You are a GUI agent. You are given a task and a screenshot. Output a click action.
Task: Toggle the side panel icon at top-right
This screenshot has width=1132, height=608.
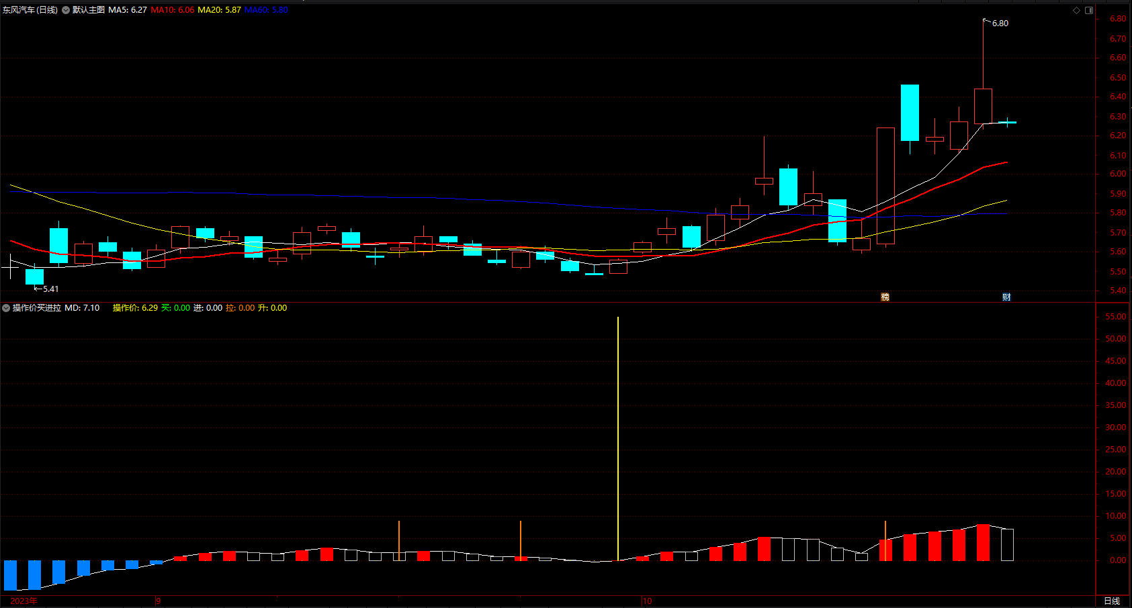point(1089,10)
